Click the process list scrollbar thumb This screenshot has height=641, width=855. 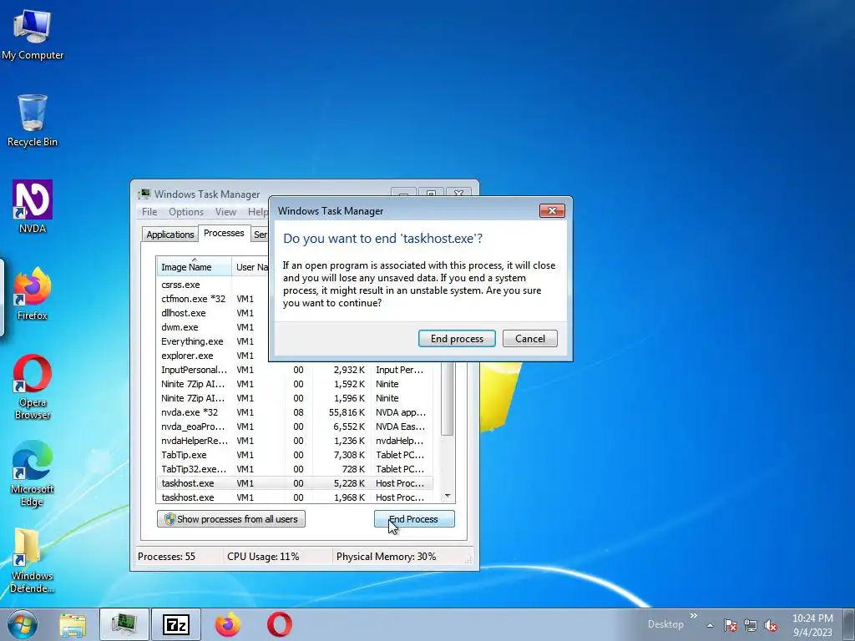pyautogui.click(x=448, y=398)
